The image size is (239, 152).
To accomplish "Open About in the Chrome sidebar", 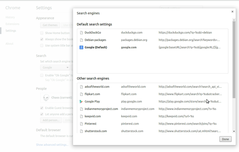I will pyautogui.click(x=10, y=44).
